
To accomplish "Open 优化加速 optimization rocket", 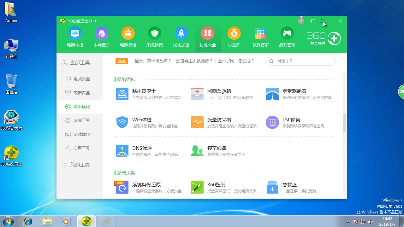I will pyautogui.click(x=181, y=37).
